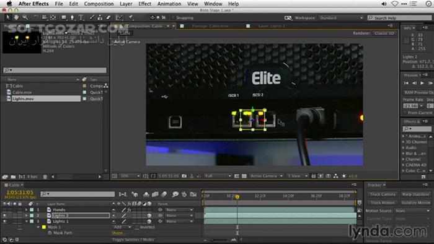Click the Track Camera button
Viewport: 434px width, 244px height.
pos(383,194)
